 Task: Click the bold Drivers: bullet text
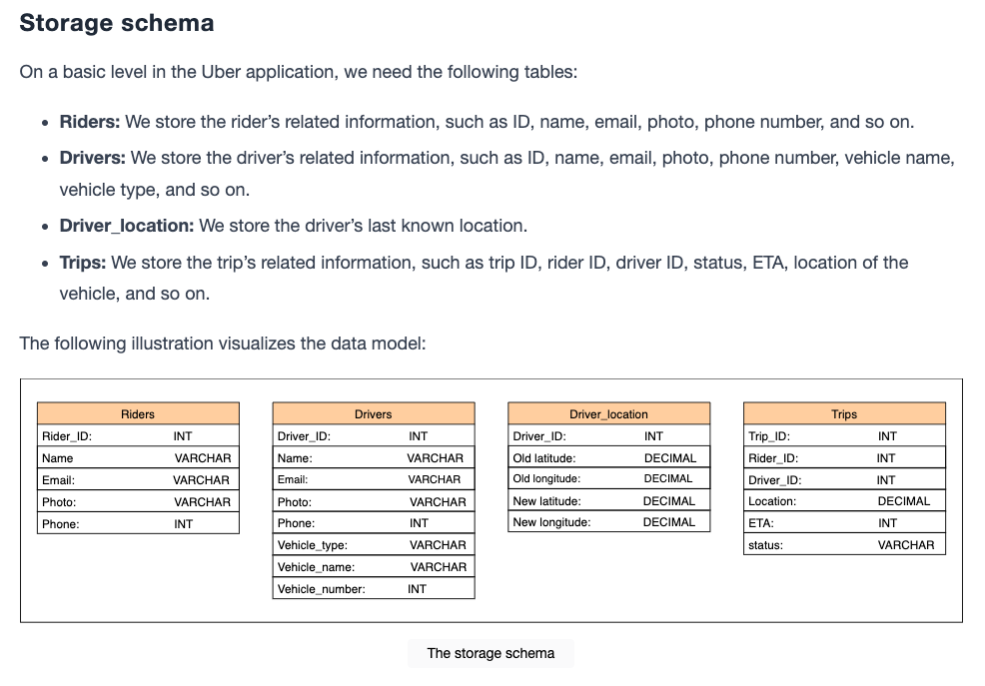[92, 157]
